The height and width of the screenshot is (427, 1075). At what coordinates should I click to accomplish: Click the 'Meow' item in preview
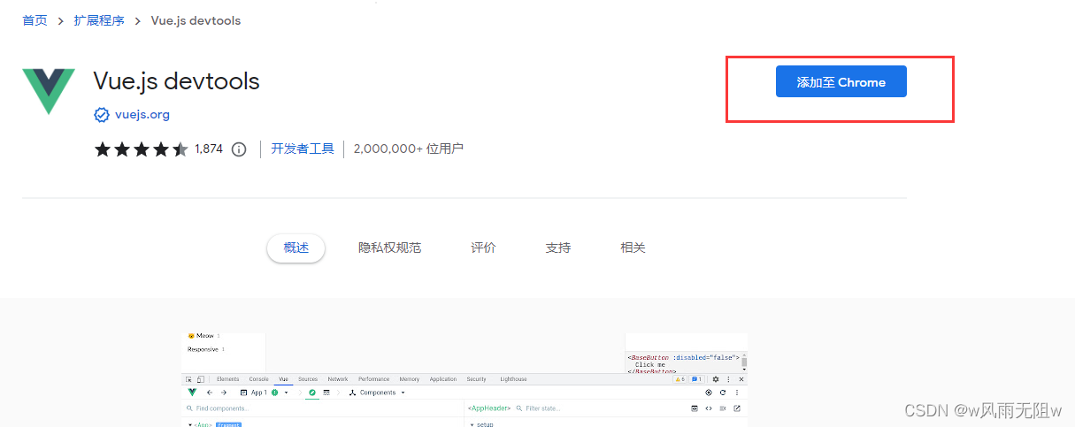point(204,336)
